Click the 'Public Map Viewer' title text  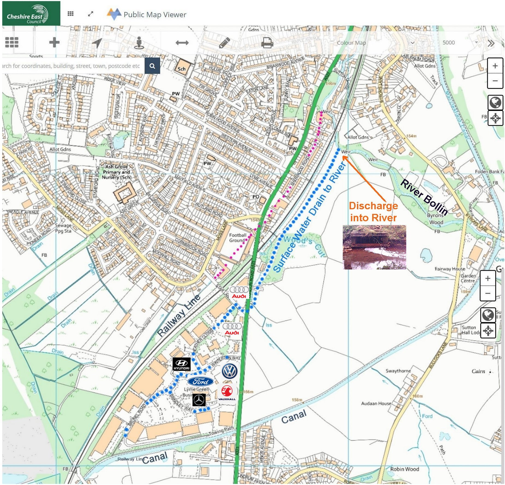(x=155, y=14)
